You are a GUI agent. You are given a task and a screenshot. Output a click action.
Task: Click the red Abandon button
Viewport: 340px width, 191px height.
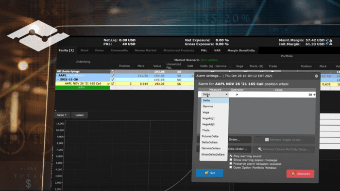click(x=300, y=174)
